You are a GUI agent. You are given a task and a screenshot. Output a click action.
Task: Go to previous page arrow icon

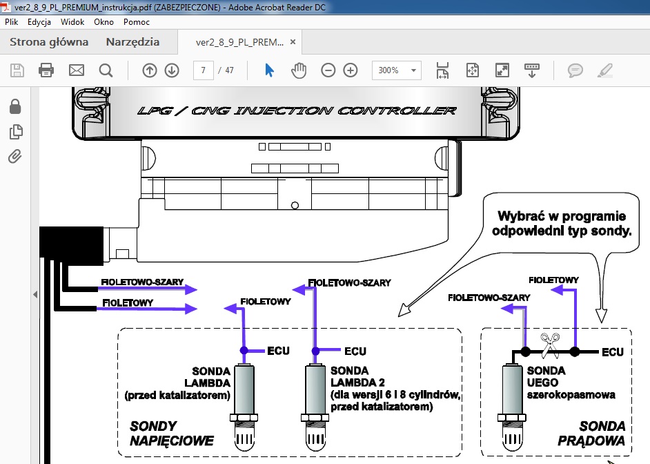pos(149,70)
